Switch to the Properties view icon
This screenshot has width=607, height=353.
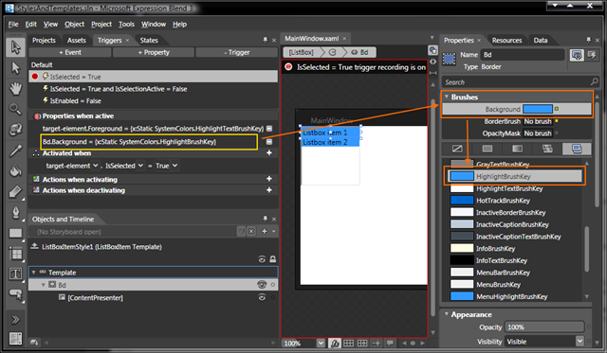coord(577,55)
